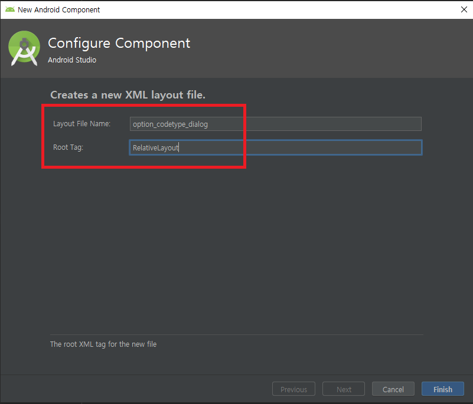
Task: Click the Android title bar icon
Action: [x=10, y=9]
